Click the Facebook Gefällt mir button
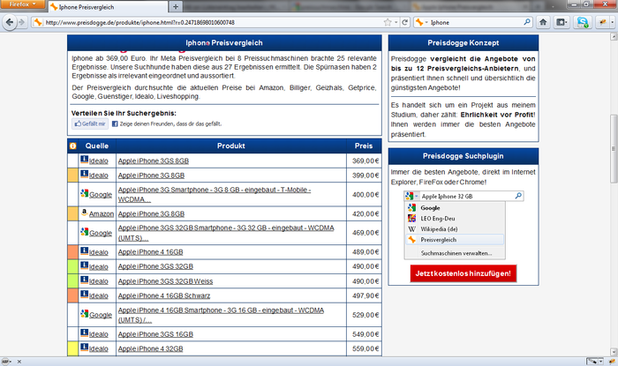The image size is (618, 366). pyautogui.click(x=90, y=123)
